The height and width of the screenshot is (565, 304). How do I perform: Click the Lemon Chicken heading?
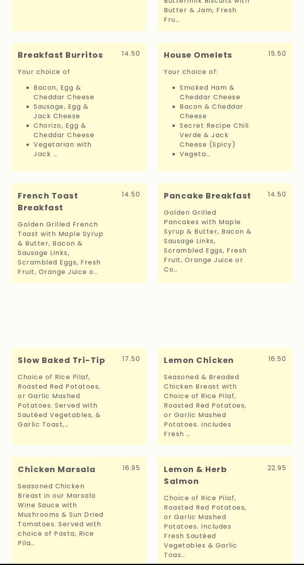199,360
